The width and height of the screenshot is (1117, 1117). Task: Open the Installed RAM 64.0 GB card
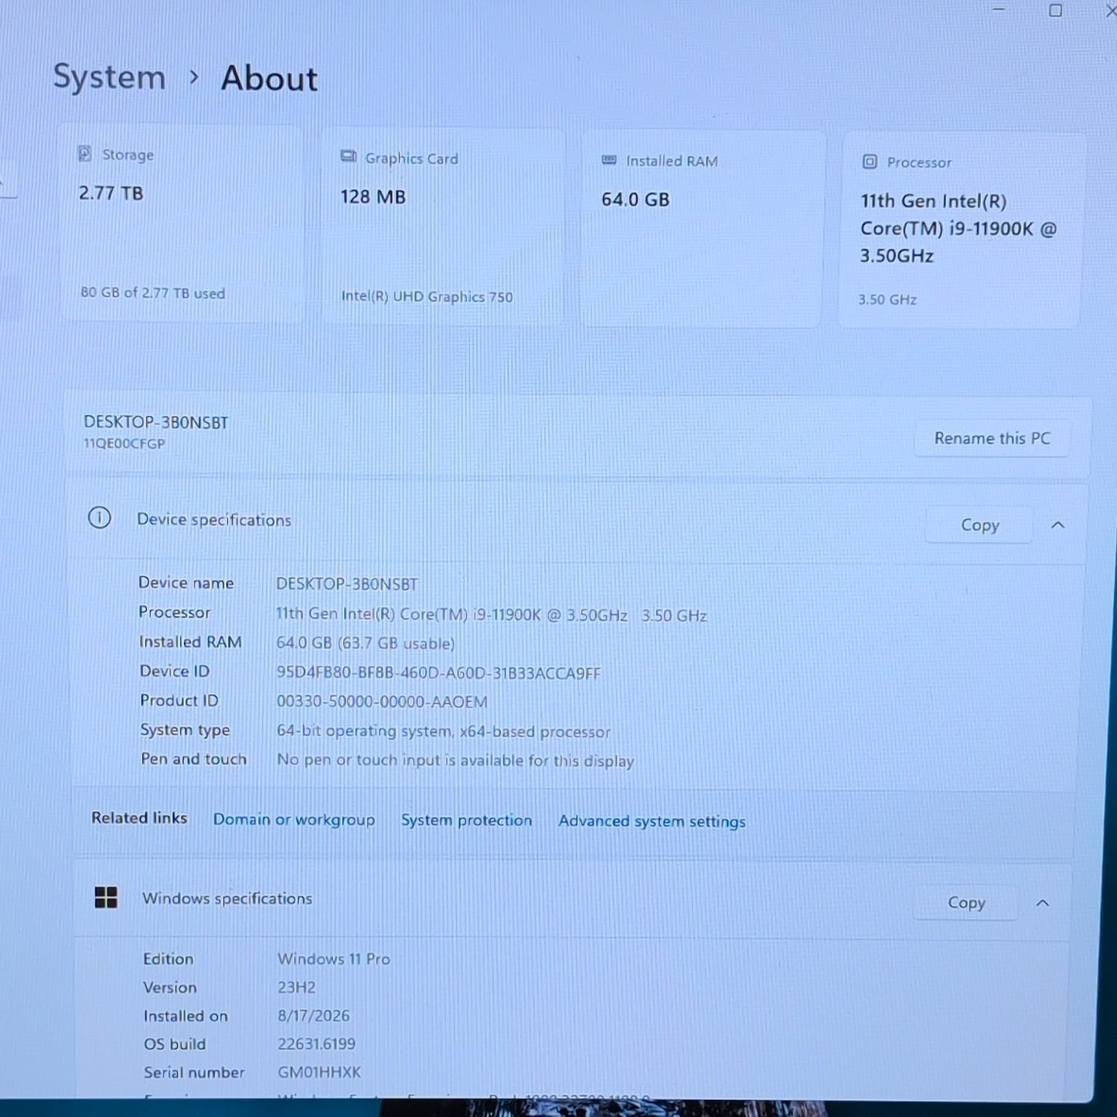click(x=702, y=230)
